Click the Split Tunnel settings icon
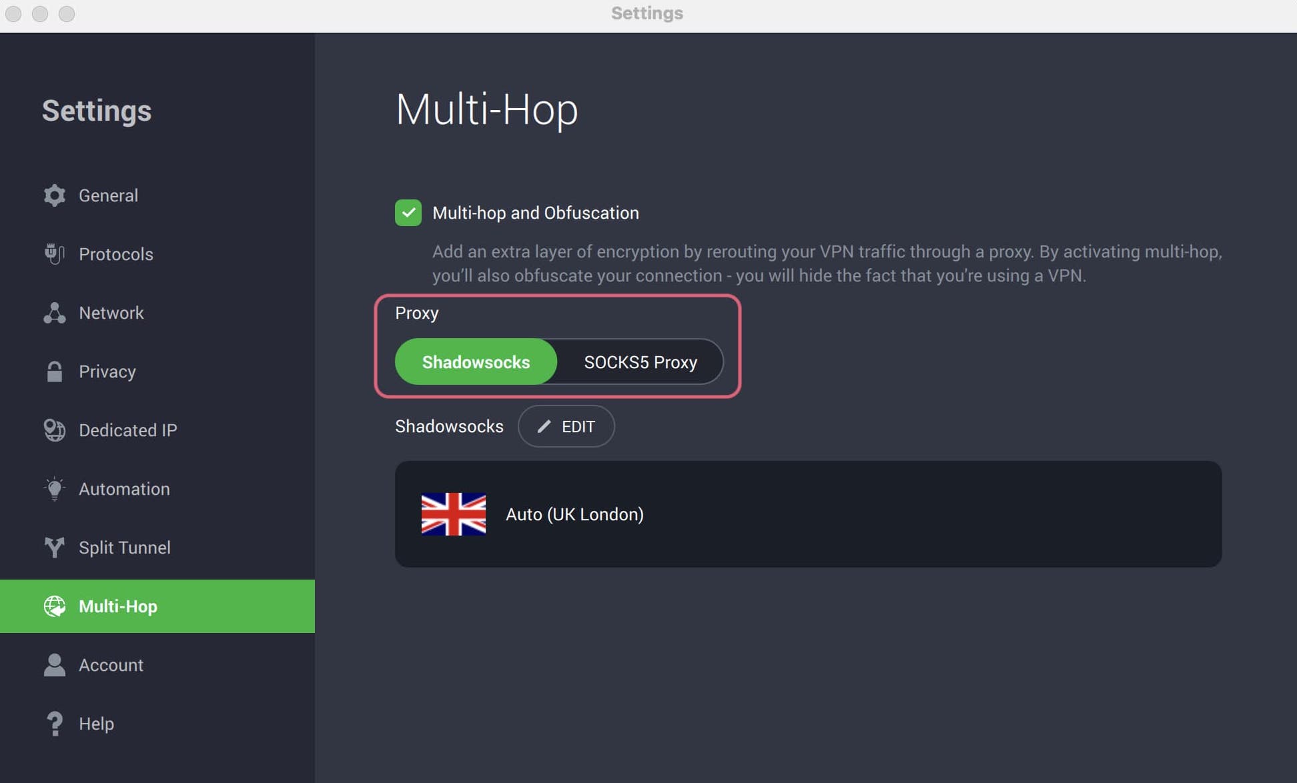1297x783 pixels. click(x=54, y=547)
